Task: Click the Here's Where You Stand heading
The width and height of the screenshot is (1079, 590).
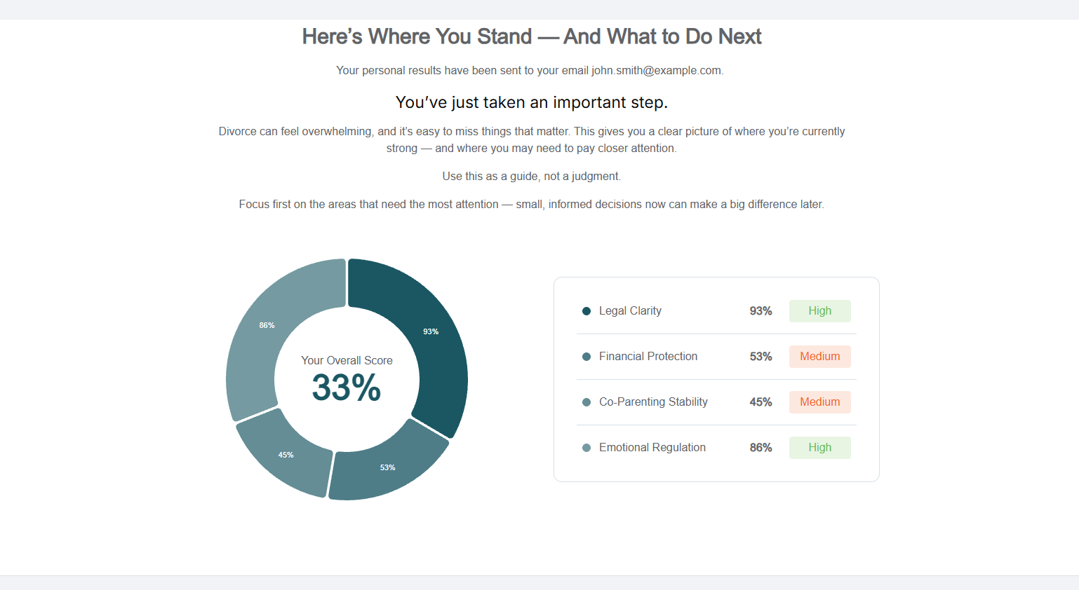Action: pos(532,36)
